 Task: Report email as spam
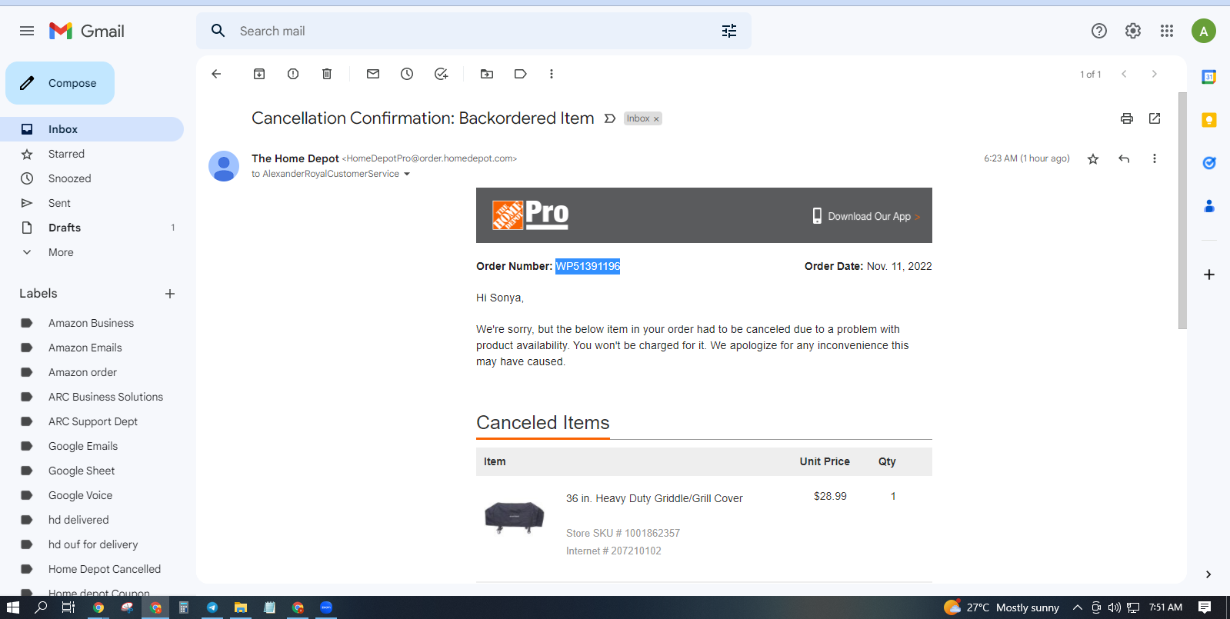click(293, 74)
